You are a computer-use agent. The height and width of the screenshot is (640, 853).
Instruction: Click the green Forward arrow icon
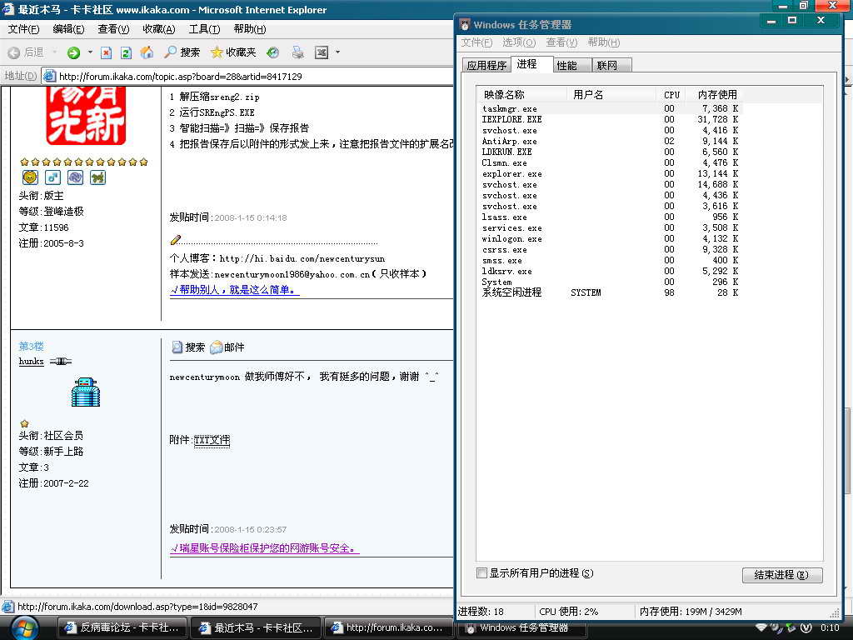point(73,52)
